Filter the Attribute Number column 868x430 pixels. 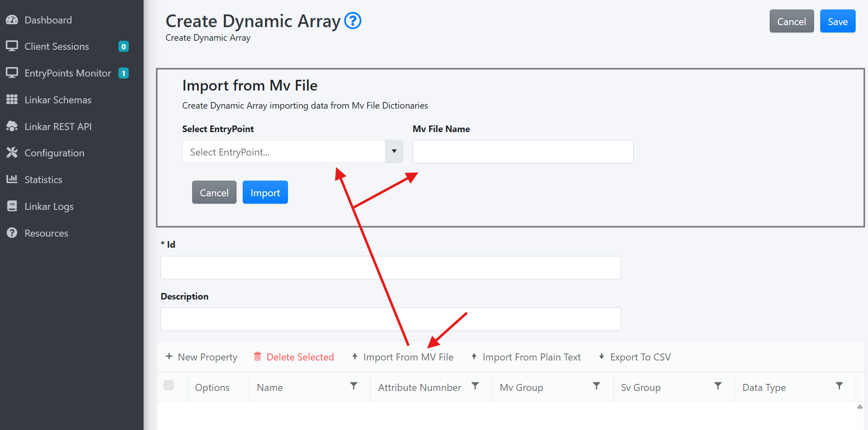click(475, 386)
